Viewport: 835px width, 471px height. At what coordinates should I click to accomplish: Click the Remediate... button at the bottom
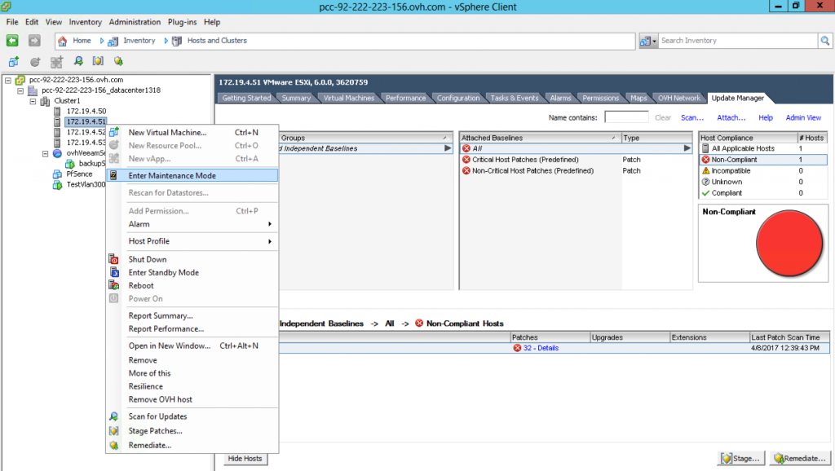[801, 458]
